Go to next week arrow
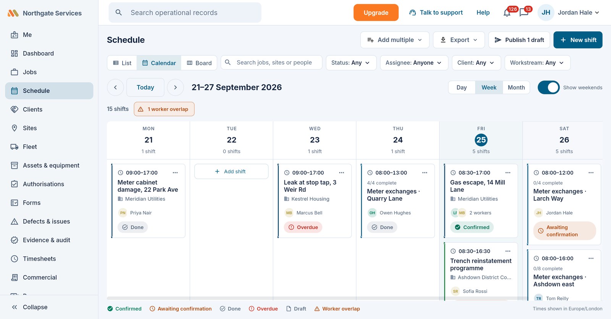611x319 pixels. point(175,87)
